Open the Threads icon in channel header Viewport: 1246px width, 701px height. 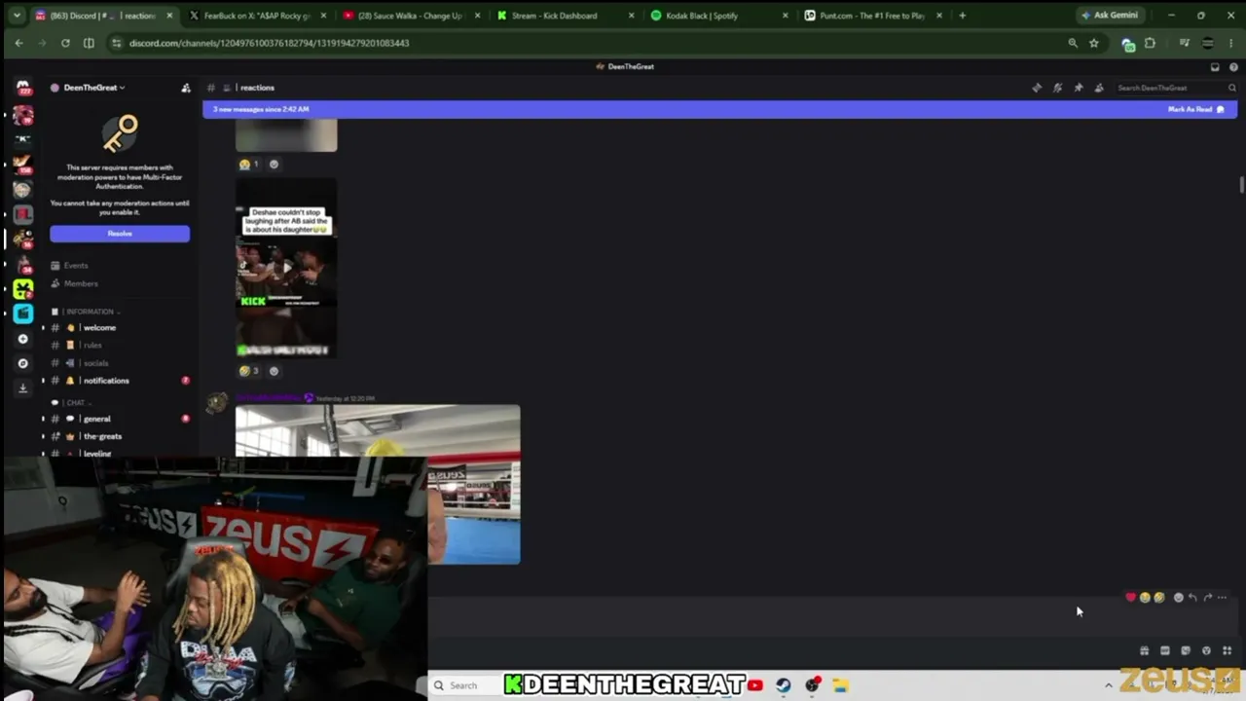click(1037, 88)
